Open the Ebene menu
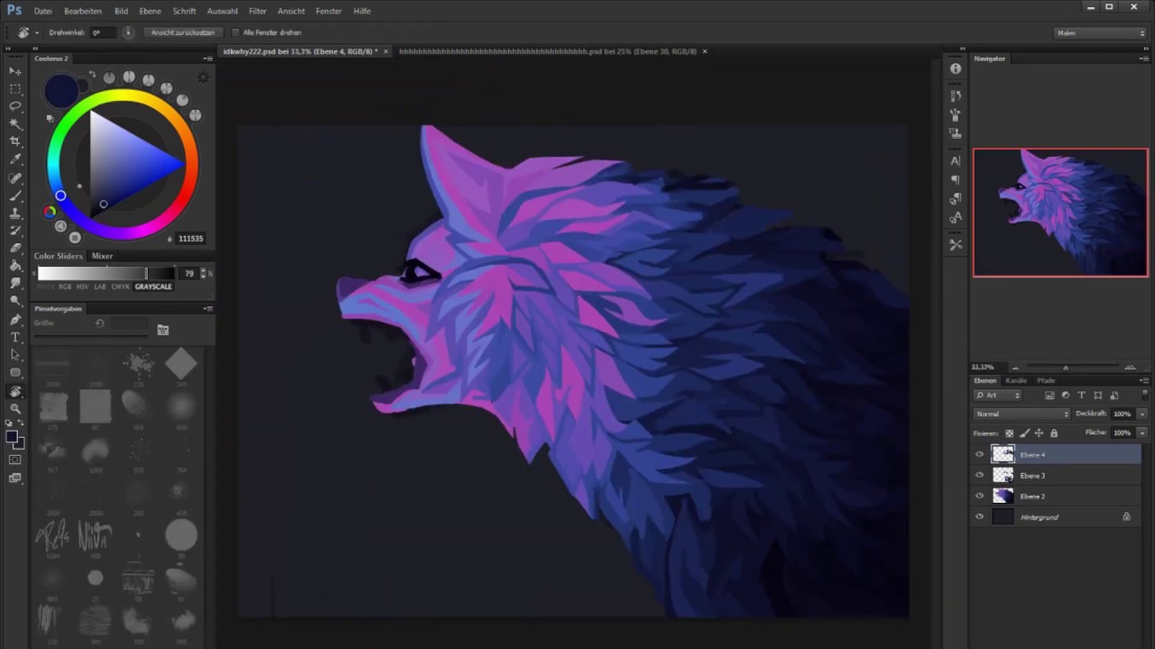This screenshot has height=649, width=1155. [x=151, y=11]
